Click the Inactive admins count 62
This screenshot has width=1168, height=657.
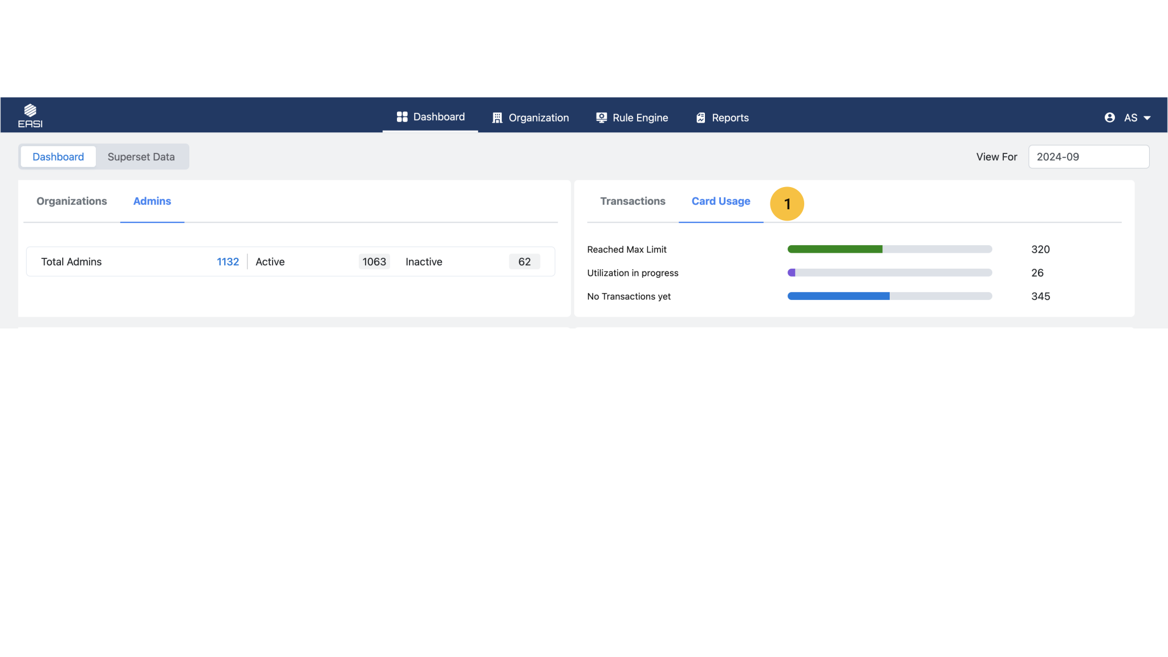point(524,262)
